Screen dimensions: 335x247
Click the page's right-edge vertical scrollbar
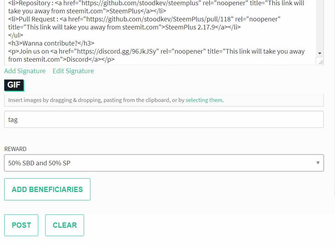click(334, 98)
